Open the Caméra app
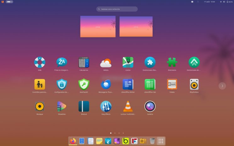 coord(150,106)
